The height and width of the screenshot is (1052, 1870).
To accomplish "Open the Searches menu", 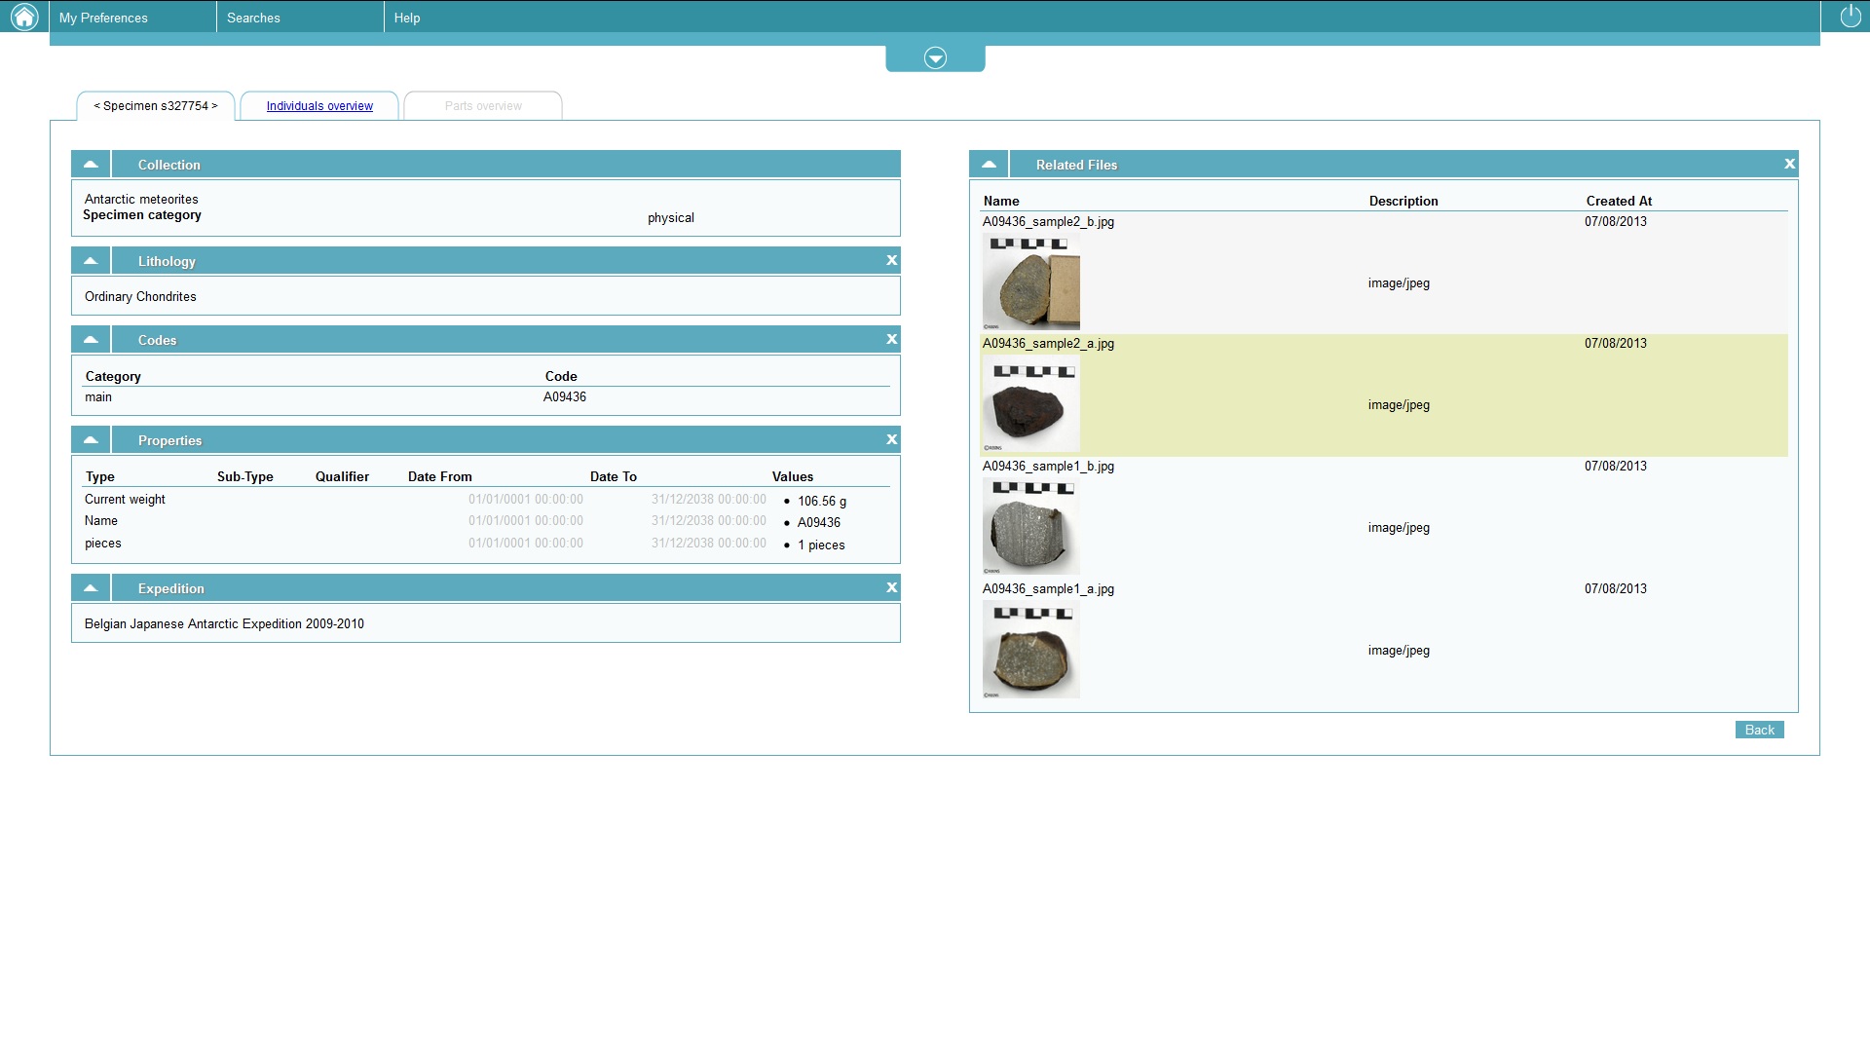I will (x=253, y=18).
